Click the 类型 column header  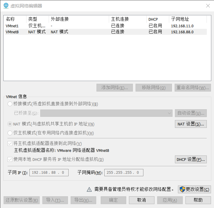[37, 19]
